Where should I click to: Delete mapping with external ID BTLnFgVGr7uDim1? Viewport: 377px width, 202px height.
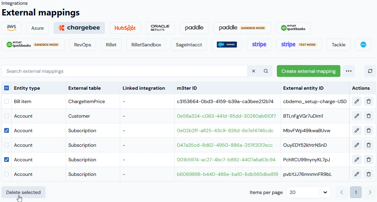369,116
